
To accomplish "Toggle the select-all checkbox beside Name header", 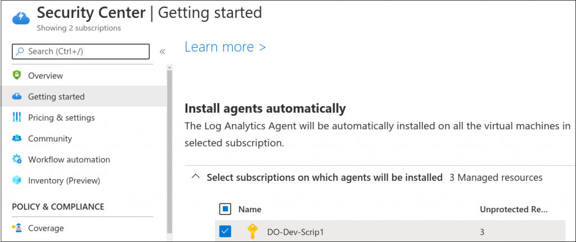I will coord(224,209).
